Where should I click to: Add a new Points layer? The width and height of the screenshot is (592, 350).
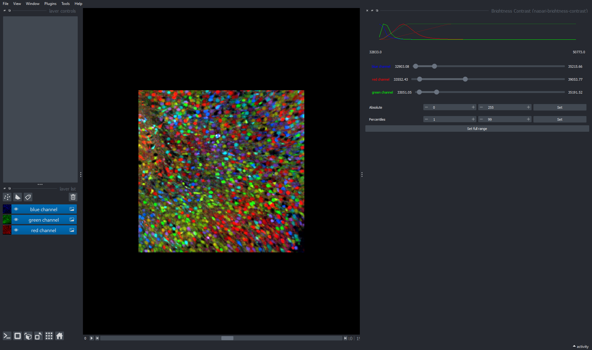7,197
